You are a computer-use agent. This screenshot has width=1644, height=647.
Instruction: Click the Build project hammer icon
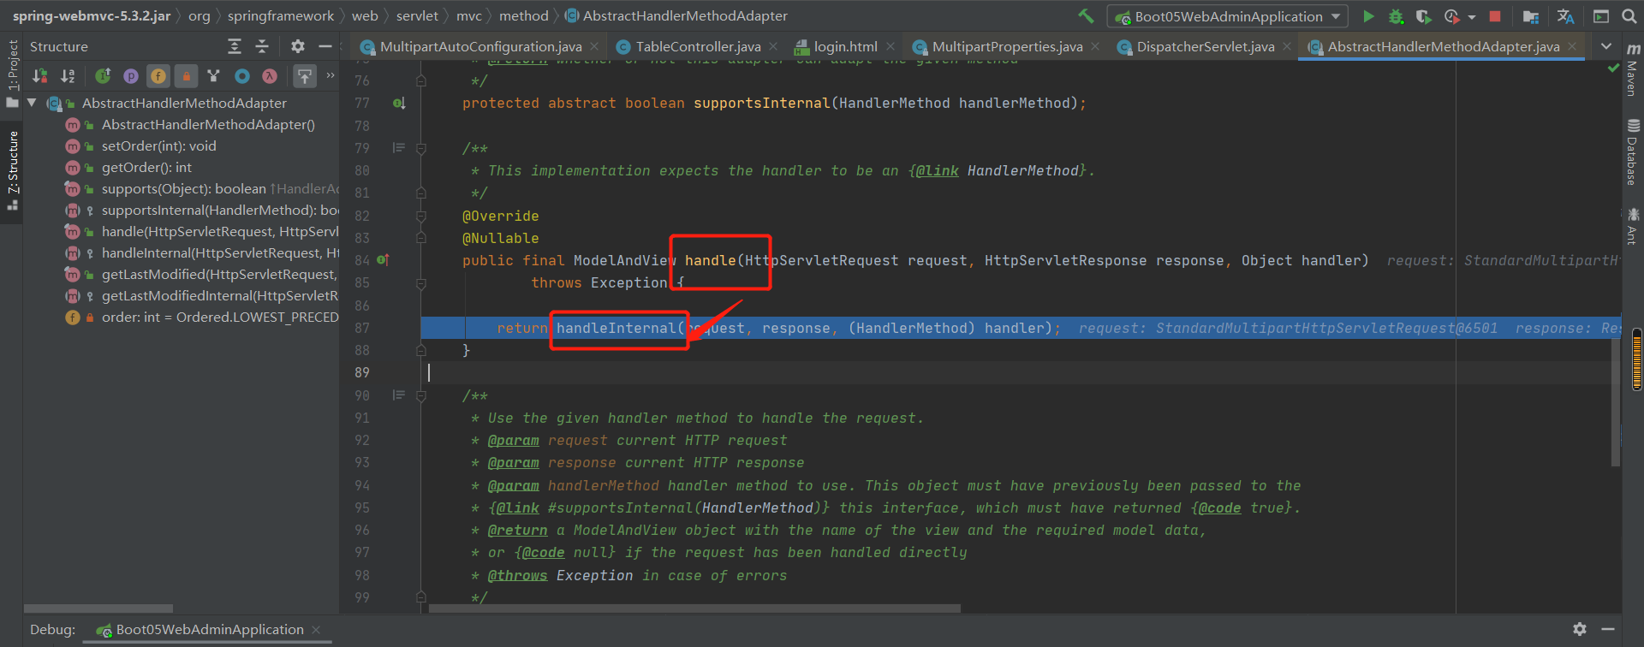1086,16
